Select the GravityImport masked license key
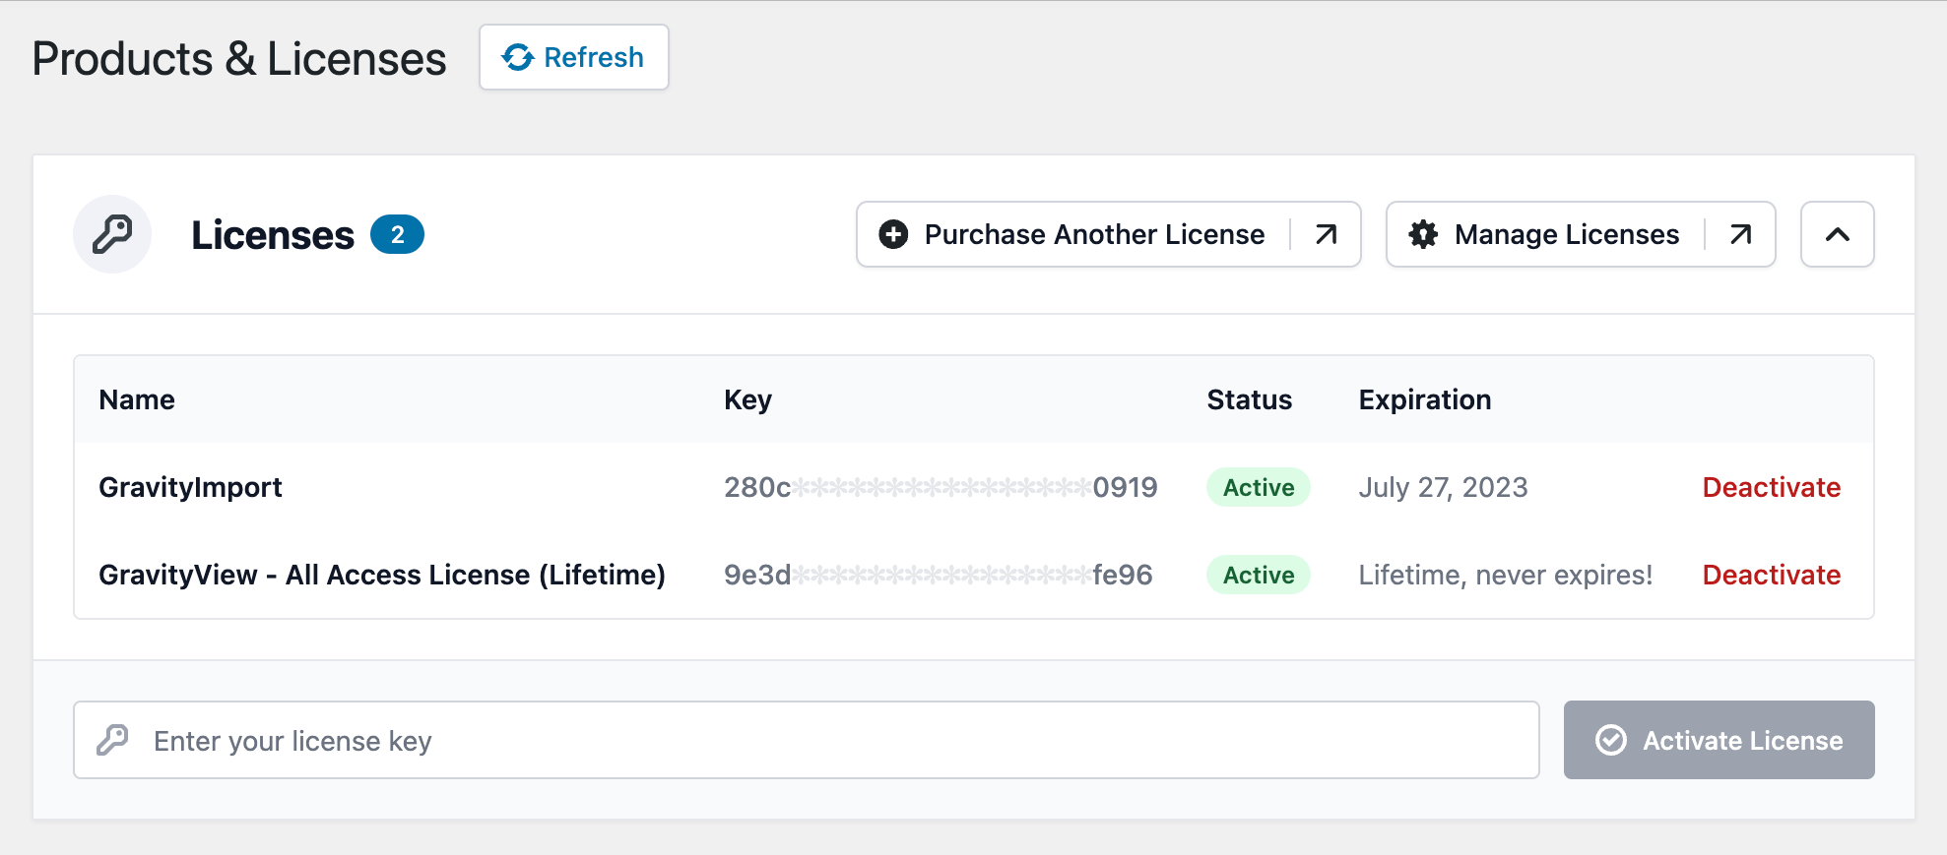Image resolution: width=1947 pixels, height=855 pixels. (941, 487)
